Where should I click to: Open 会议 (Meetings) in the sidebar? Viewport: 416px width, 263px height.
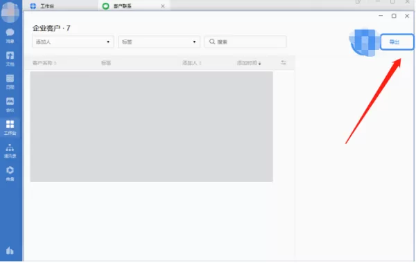[10, 105]
